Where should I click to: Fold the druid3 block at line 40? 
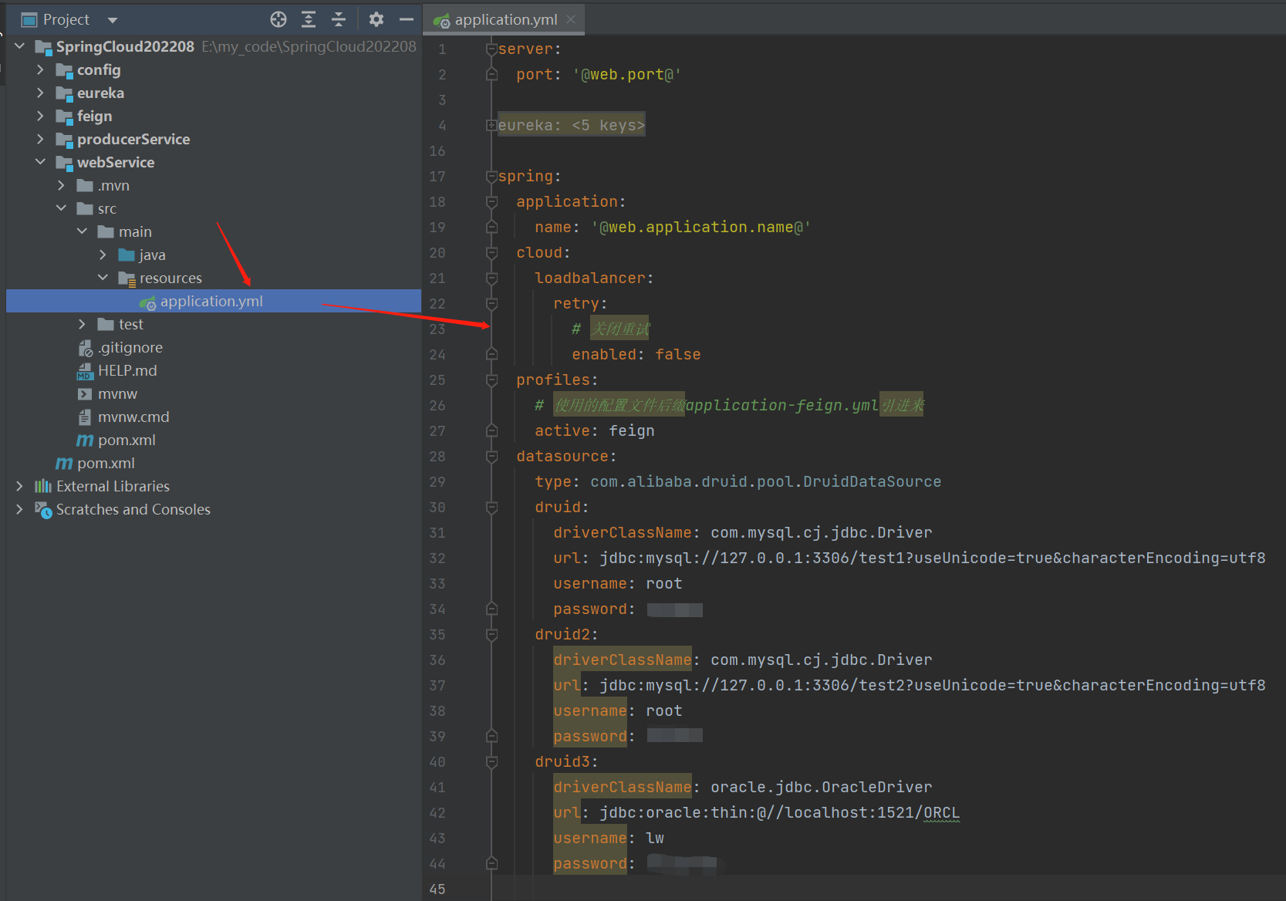pyautogui.click(x=491, y=761)
